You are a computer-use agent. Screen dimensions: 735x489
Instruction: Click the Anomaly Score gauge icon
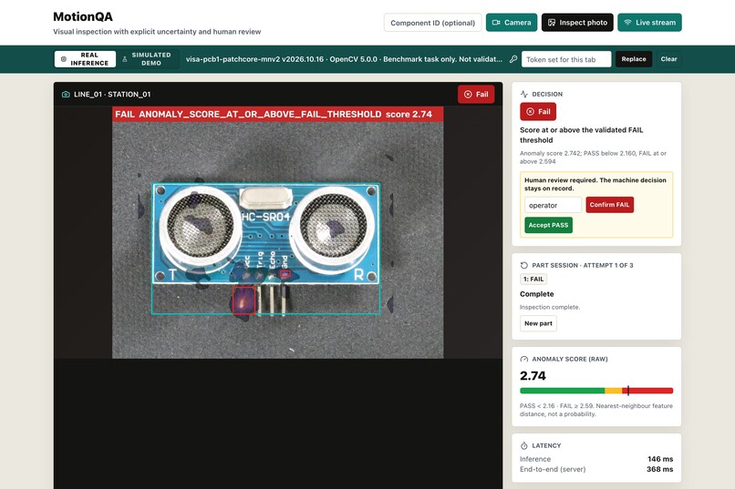pos(524,359)
